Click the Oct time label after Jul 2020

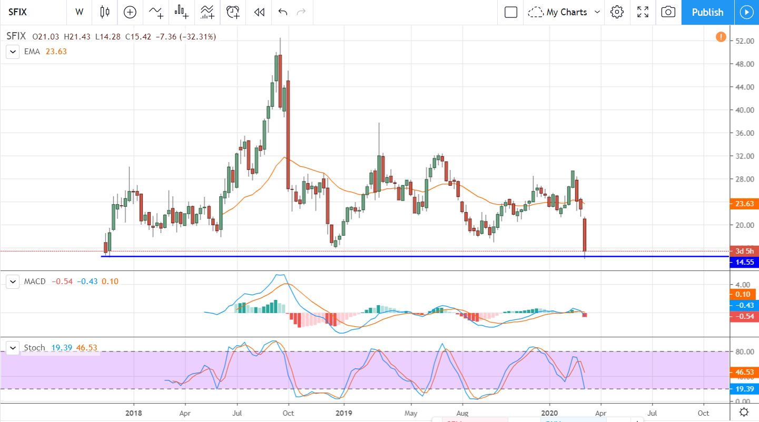click(703, 413)
